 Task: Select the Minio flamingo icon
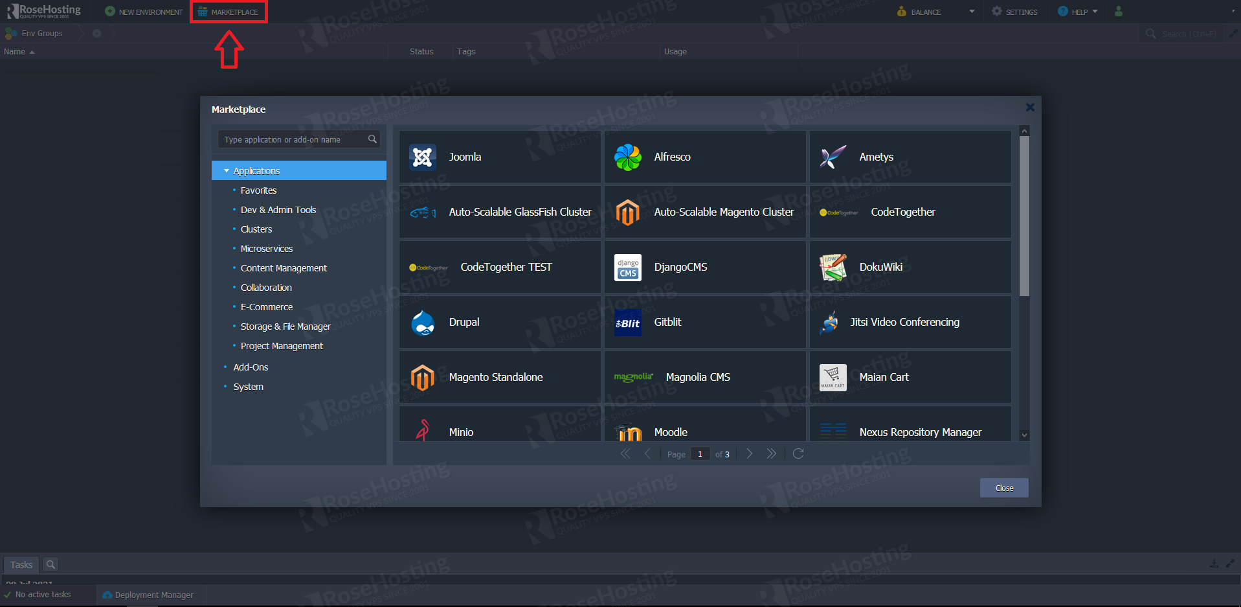coord(423,430)
